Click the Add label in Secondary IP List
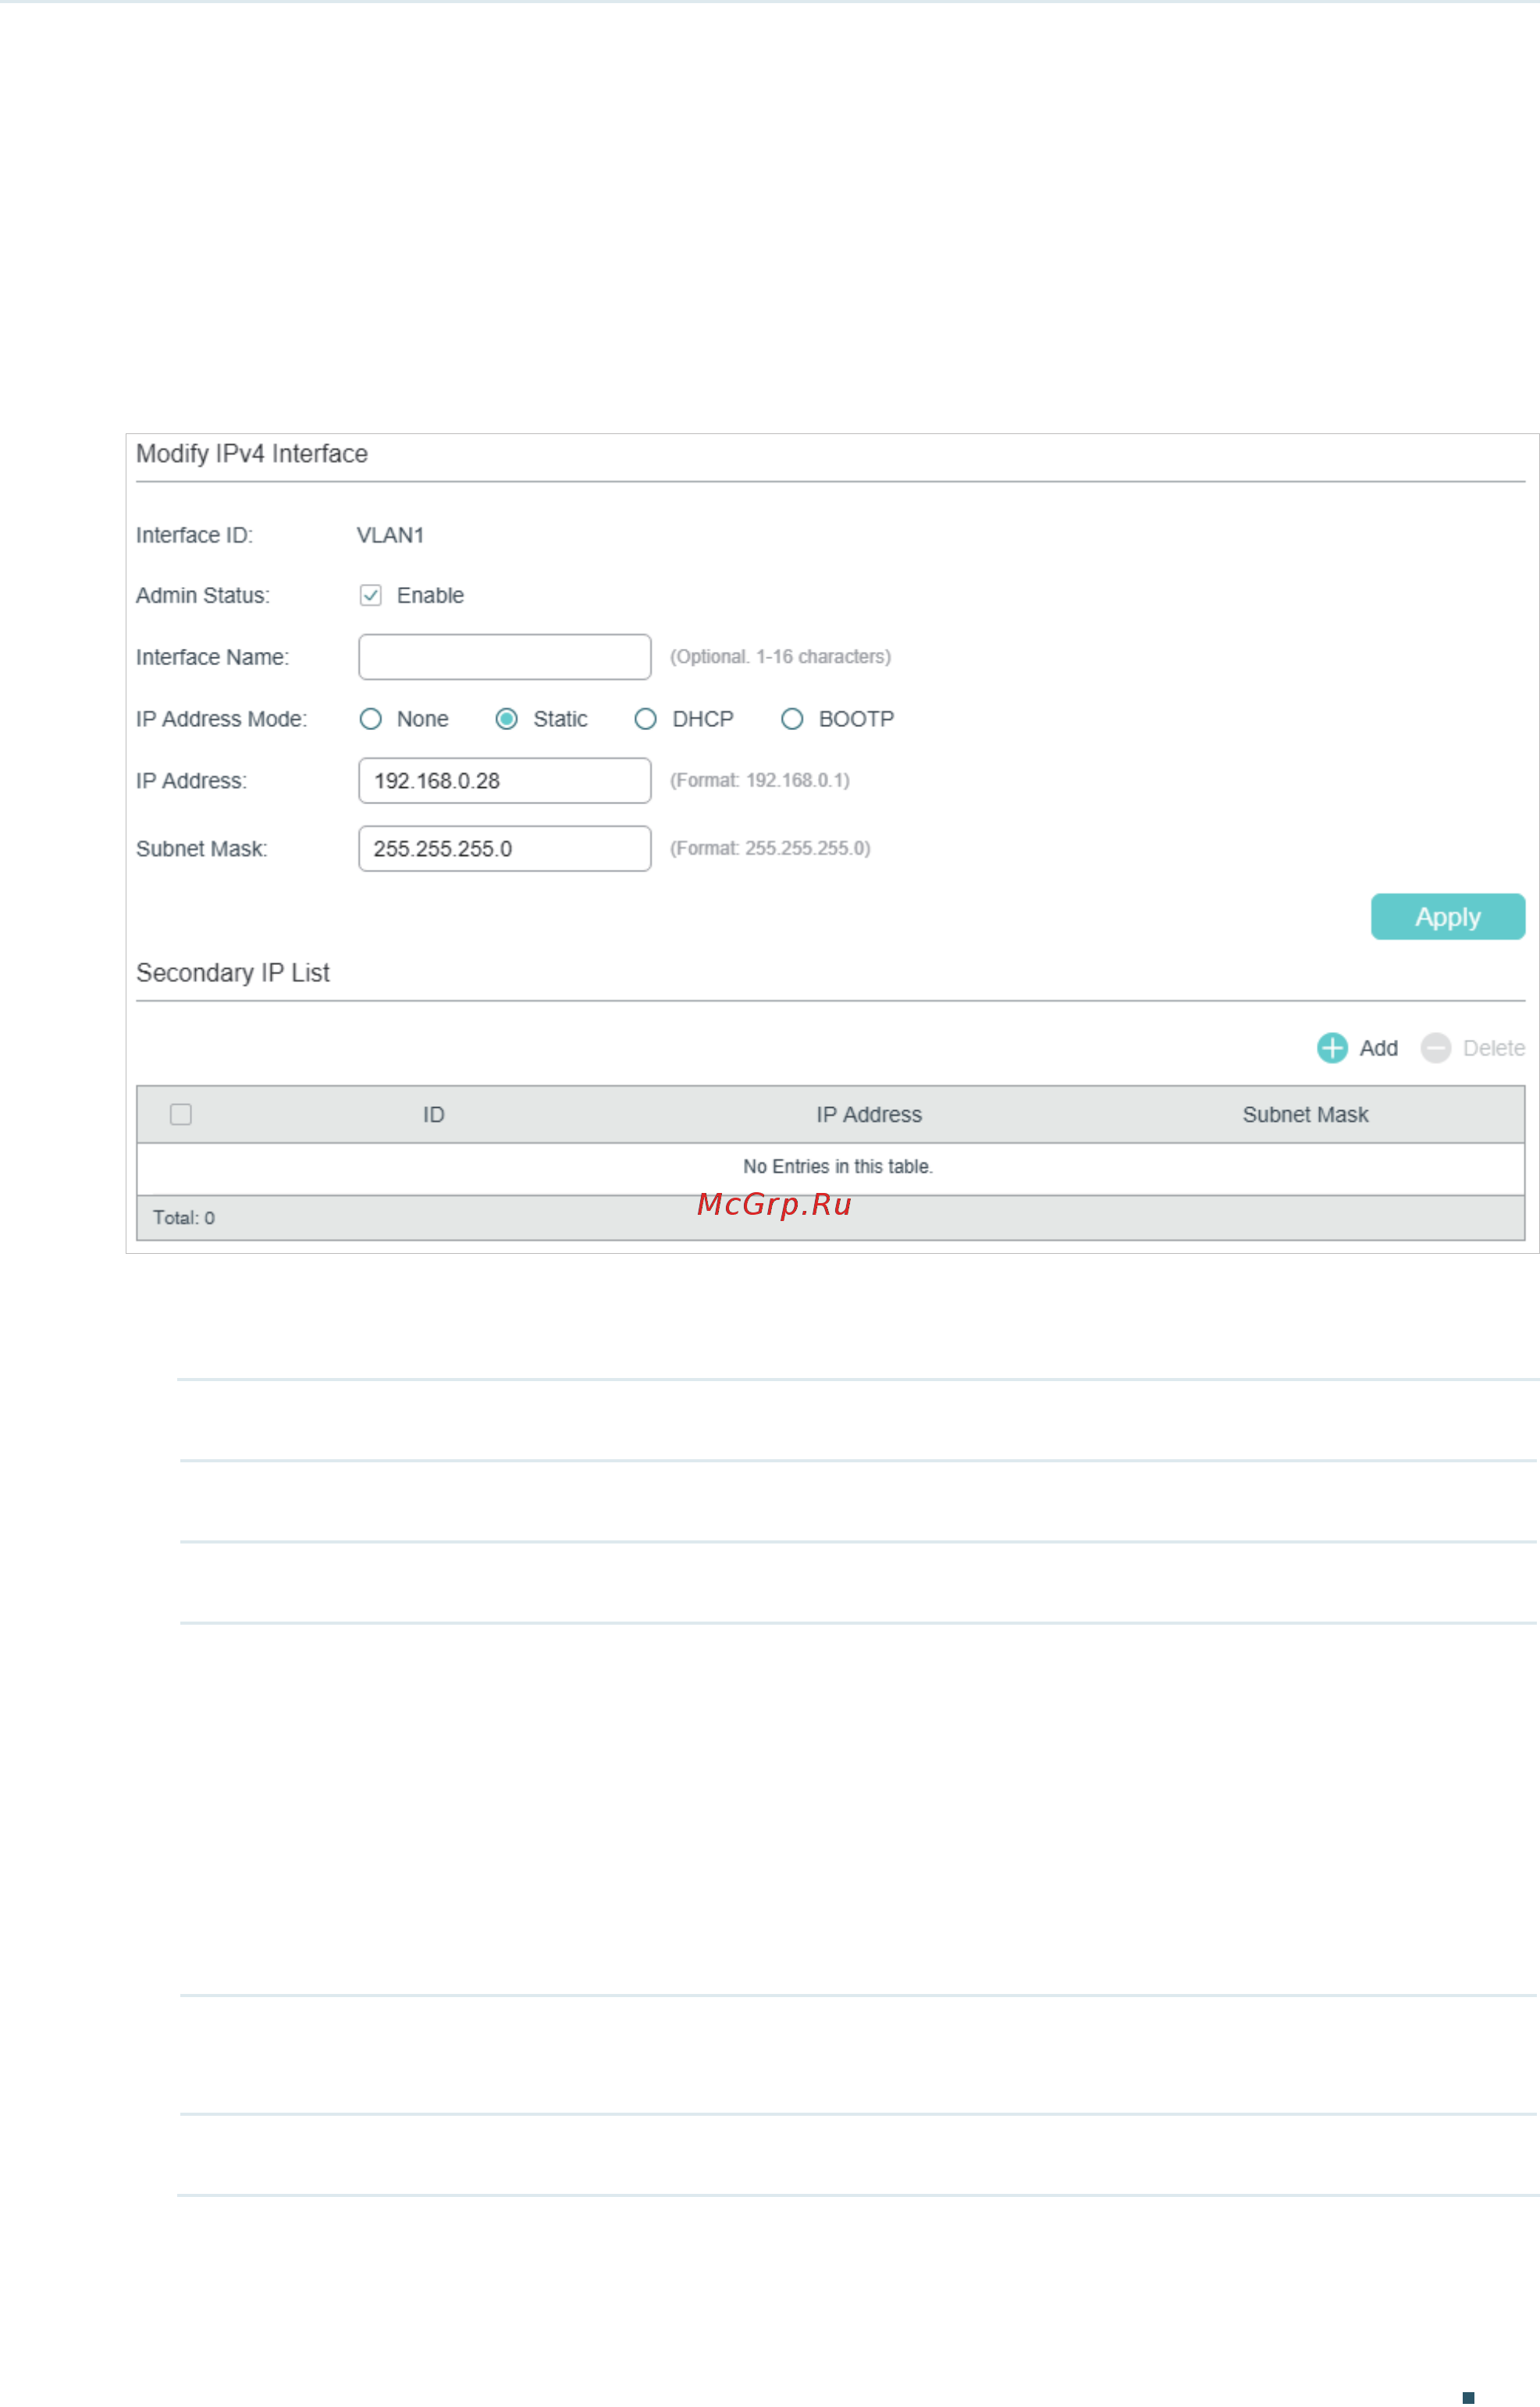This screenshot has height=2407, width=1540. [x=1378, y=1048]
